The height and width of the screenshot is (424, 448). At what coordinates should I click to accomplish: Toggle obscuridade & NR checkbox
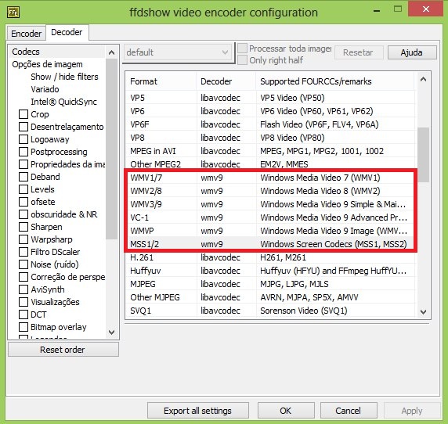[x=23, y=214]
